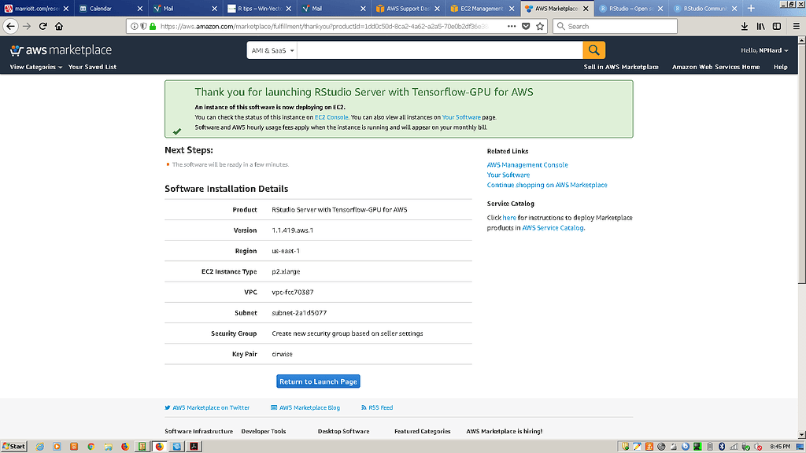Viewport: 806px width, 453px height.
Task: Click Return to Launch Page button
Action: click(318, 381)
